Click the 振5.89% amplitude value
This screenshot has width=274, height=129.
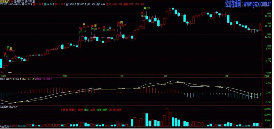tap(101, 4)
